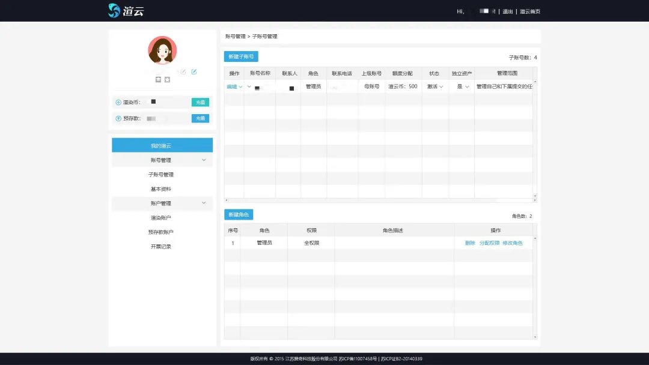Recharge 渲染币 with the teal 充值 button
Image resolution: width=649 pixels, height=365 pixels.
pyautogui.click(x=200, y=103)
